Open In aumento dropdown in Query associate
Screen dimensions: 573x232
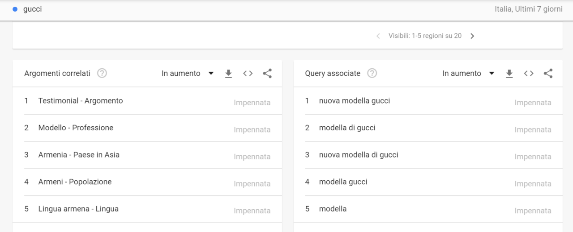point(468,74)
